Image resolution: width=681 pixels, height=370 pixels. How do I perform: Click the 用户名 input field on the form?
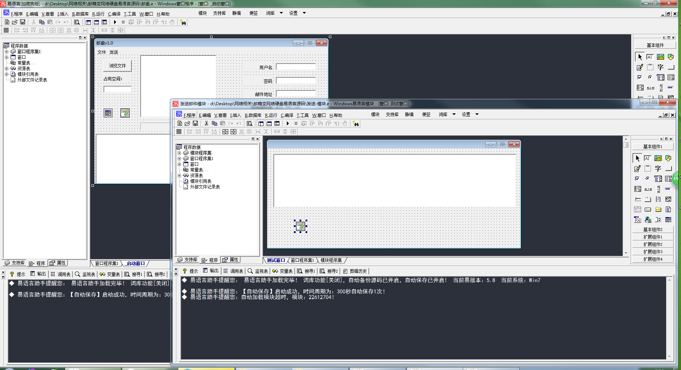[296, 67]
